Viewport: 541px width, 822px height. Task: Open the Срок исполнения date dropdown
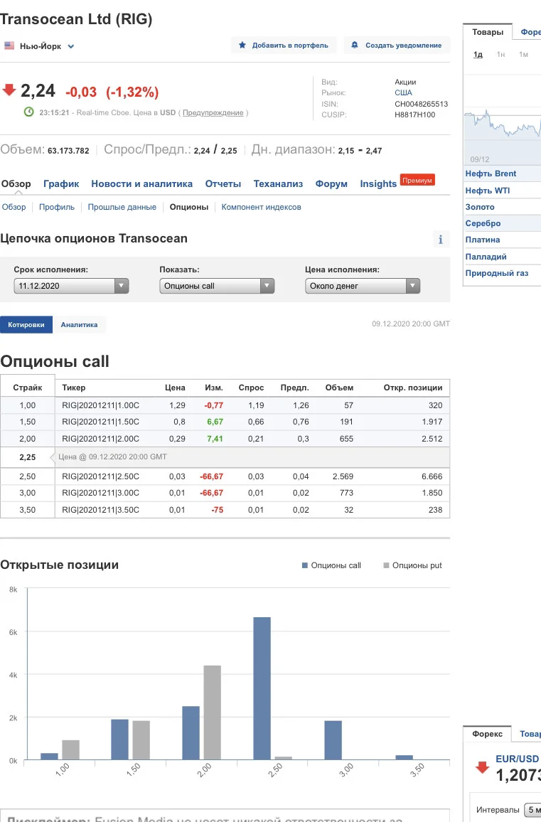click(x=71, y=286)
